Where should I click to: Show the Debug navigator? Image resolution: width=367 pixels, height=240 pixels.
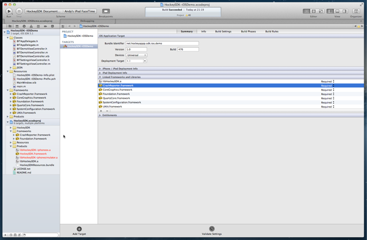tap(38, 26)
